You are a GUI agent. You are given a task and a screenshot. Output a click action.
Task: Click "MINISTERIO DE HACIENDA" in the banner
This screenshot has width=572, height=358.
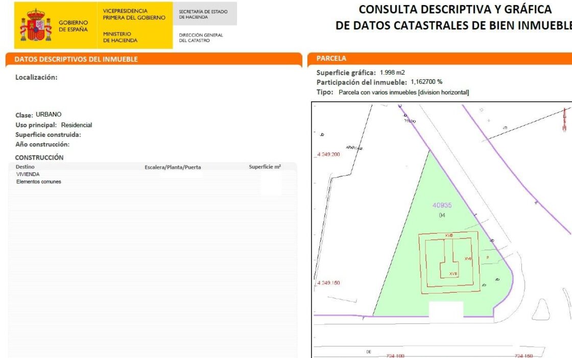coord(120,37)
